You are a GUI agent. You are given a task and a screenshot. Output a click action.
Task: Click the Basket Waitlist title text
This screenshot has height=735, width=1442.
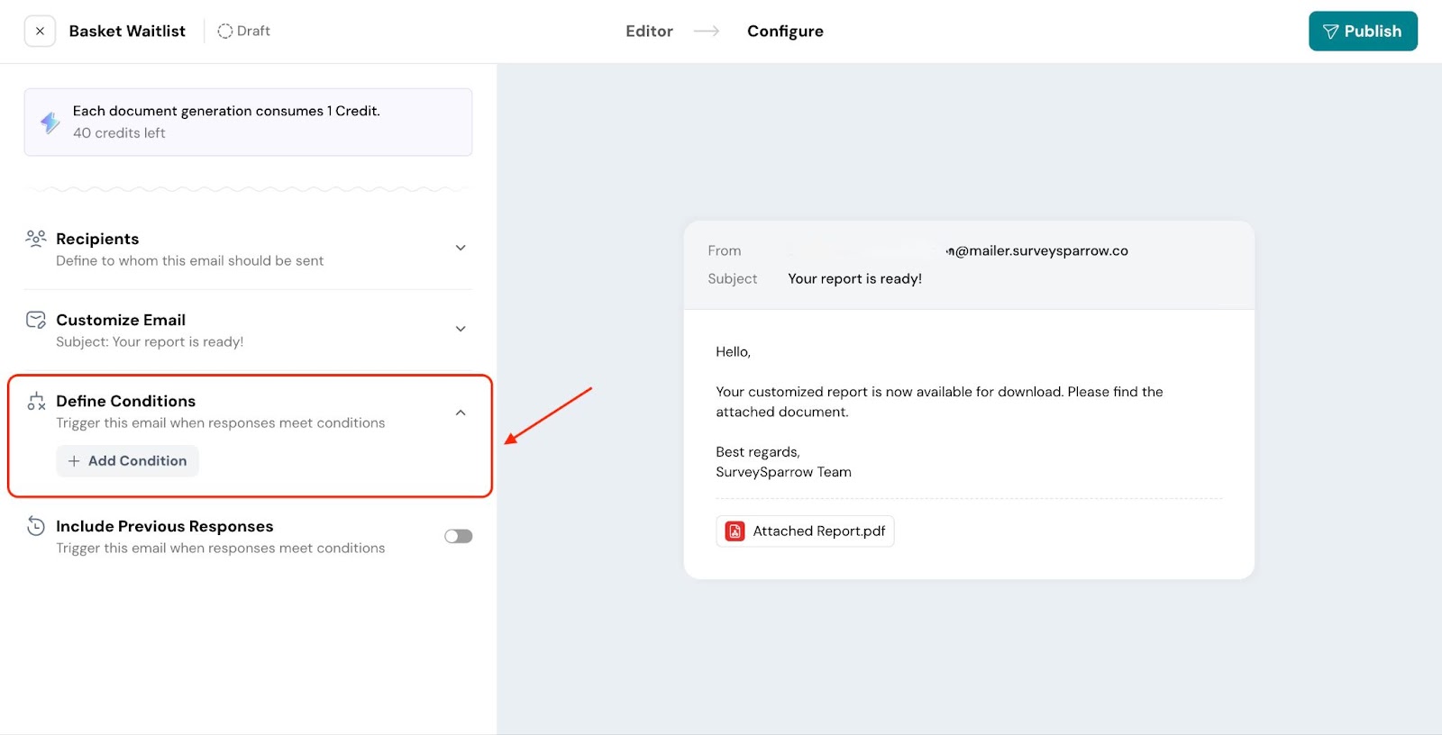127,32
